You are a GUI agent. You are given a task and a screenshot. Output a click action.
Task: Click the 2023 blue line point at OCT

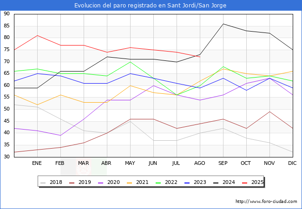pyautogui.click(x=247, y=90)
